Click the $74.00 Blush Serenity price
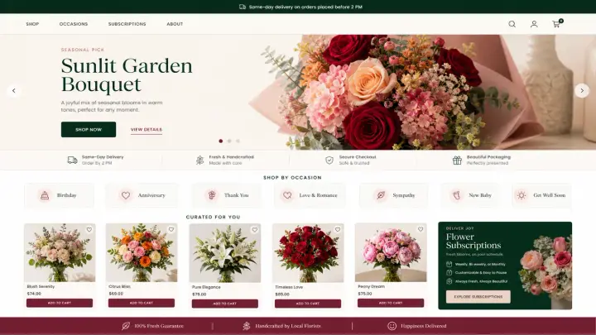596x335 pixels. 34,294
